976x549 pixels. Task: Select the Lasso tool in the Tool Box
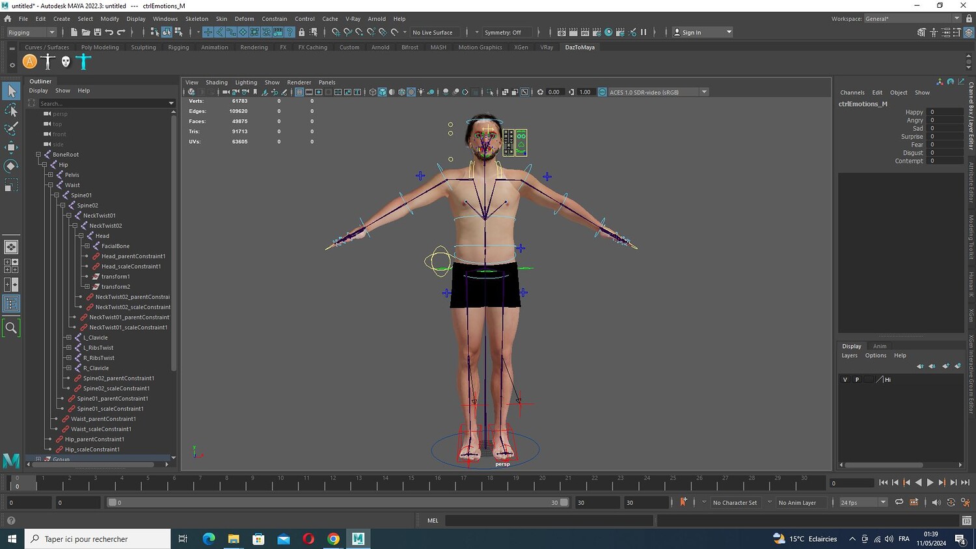tap(11, 110)
